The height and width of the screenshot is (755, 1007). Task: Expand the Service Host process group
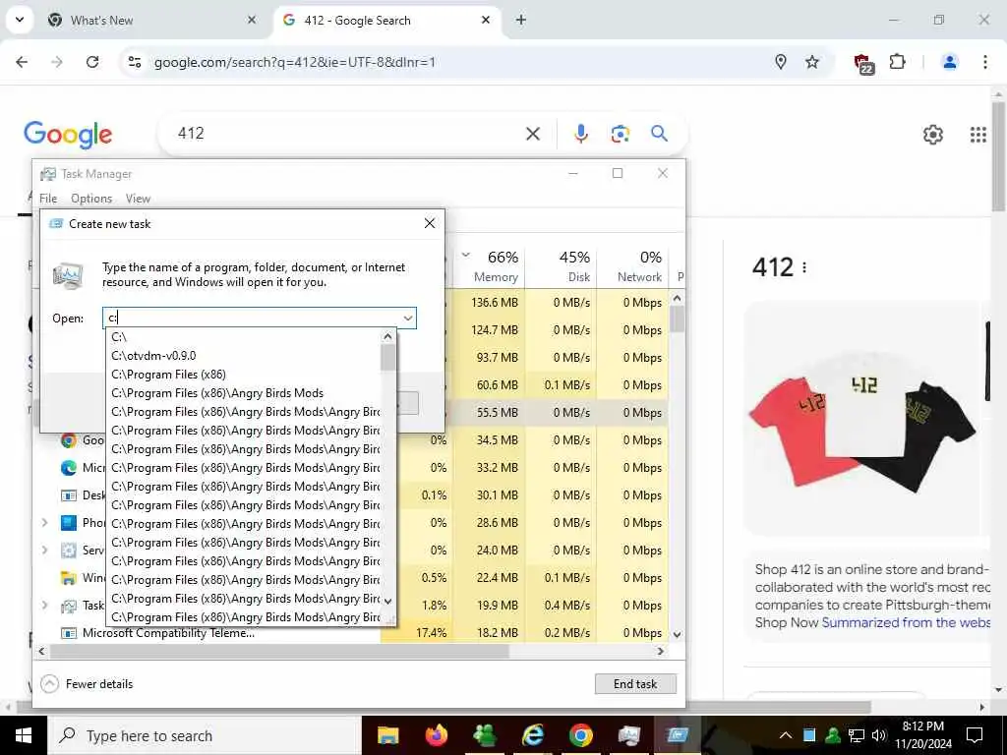click(45, 551)
